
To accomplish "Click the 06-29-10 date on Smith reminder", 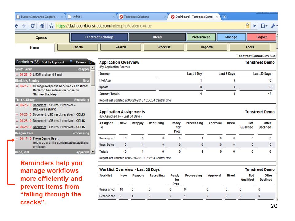I will (26, 75).
